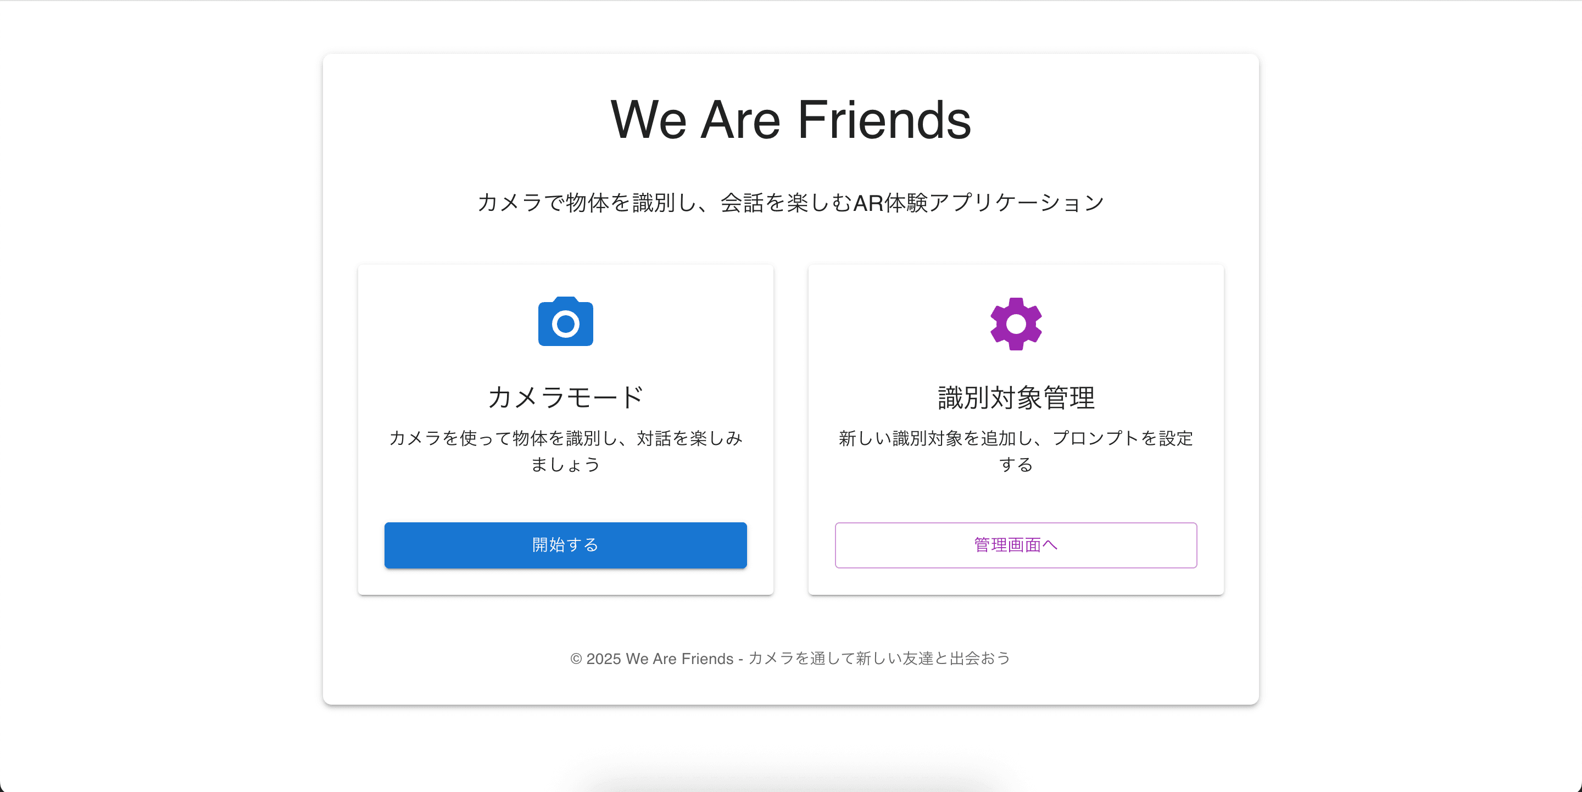Click the する text under management description
The height and width of the screenshot is (792, 1582).
click(x=1016, y=465)
